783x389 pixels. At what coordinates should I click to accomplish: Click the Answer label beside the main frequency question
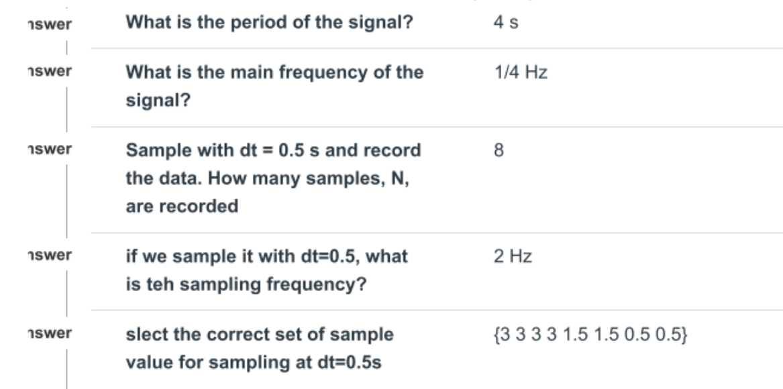[50, 71]
